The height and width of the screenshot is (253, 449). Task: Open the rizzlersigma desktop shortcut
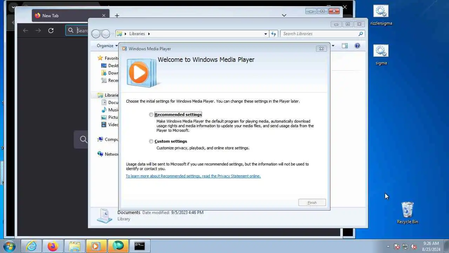tap(381, 15)
